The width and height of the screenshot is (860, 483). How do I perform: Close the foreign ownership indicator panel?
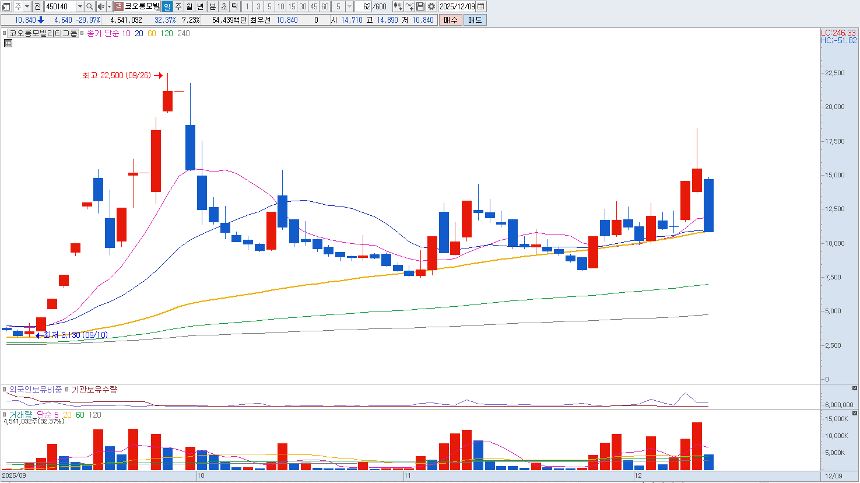pos(855,388)
